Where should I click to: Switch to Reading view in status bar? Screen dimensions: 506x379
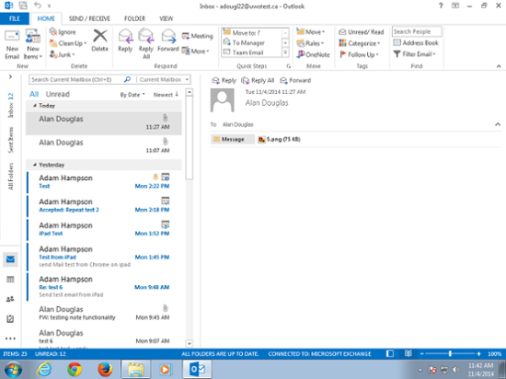[x=408, y=353]
